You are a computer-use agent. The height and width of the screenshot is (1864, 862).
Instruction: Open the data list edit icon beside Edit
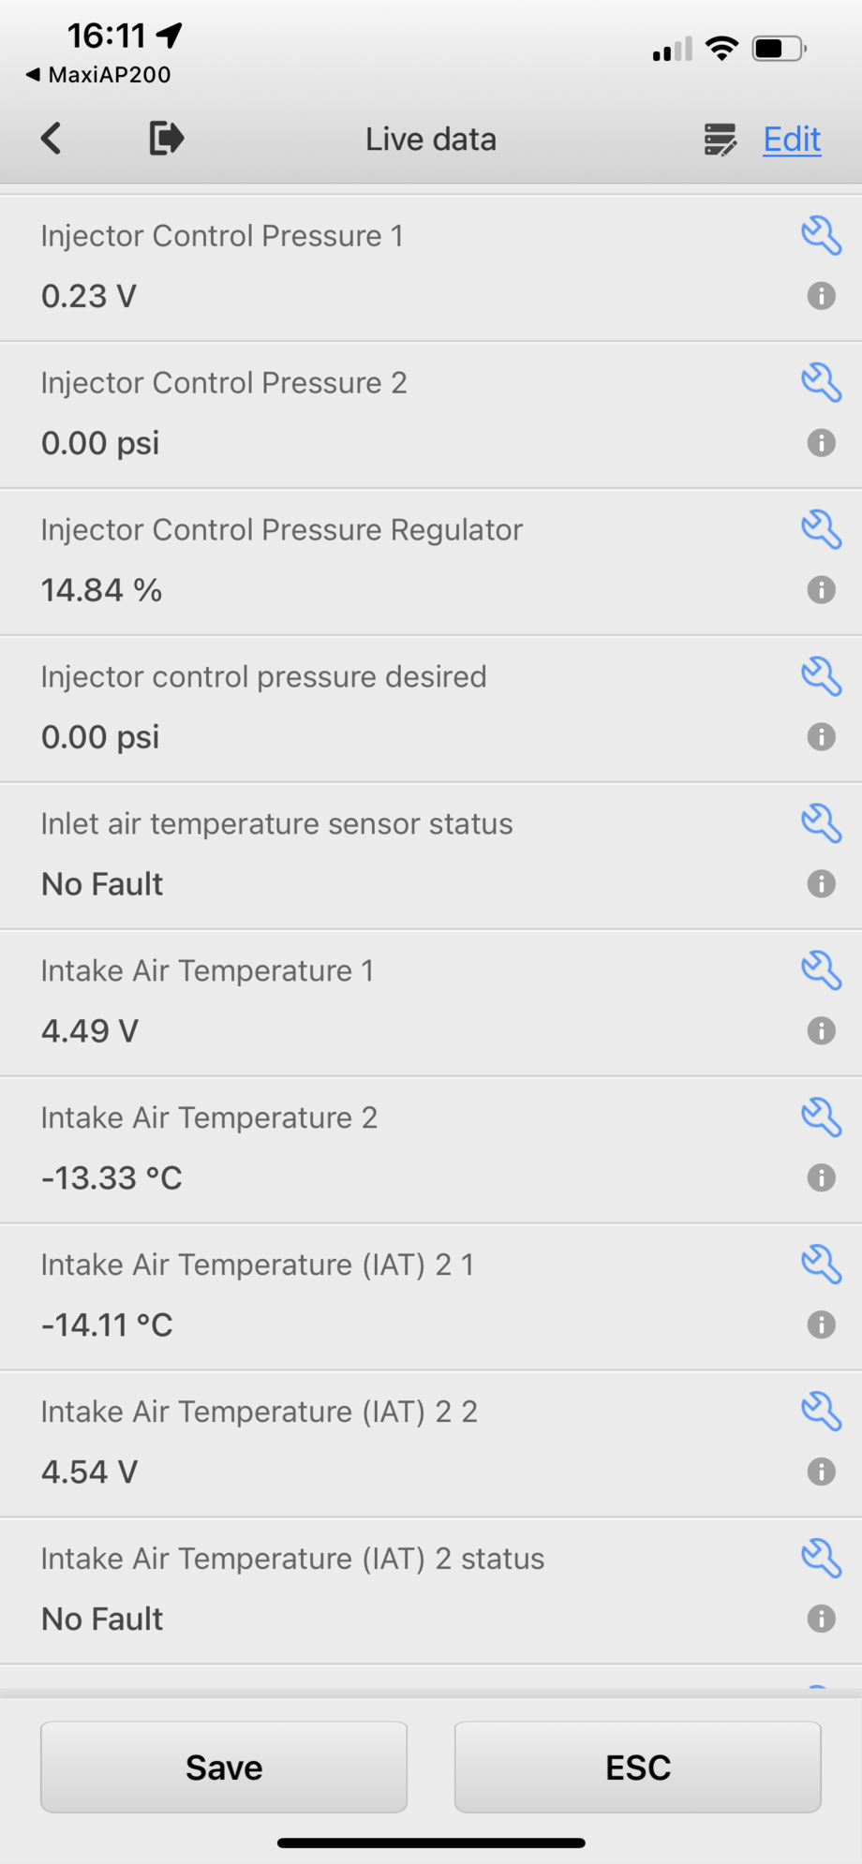[x=721, y=140]
